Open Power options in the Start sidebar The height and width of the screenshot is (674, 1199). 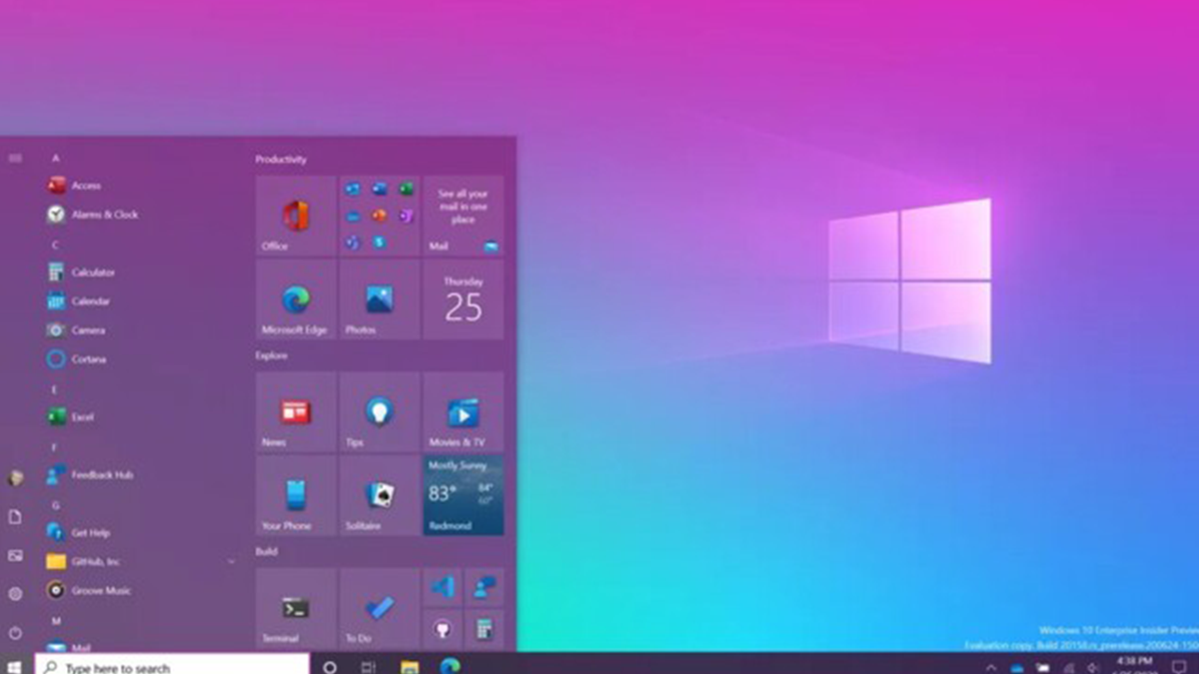pyautogui.click(x=15, y=632)
